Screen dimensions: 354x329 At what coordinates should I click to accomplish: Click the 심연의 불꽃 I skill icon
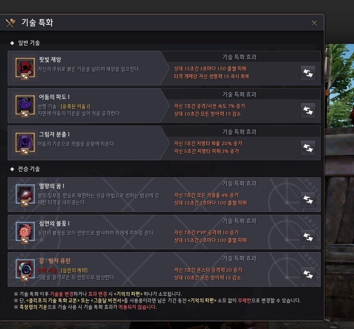pos(25,231)
